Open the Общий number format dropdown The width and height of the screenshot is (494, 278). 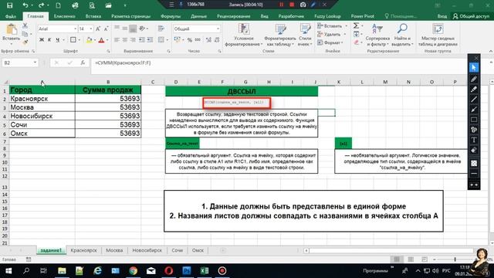pyautogui.click(x=218, y=29)
